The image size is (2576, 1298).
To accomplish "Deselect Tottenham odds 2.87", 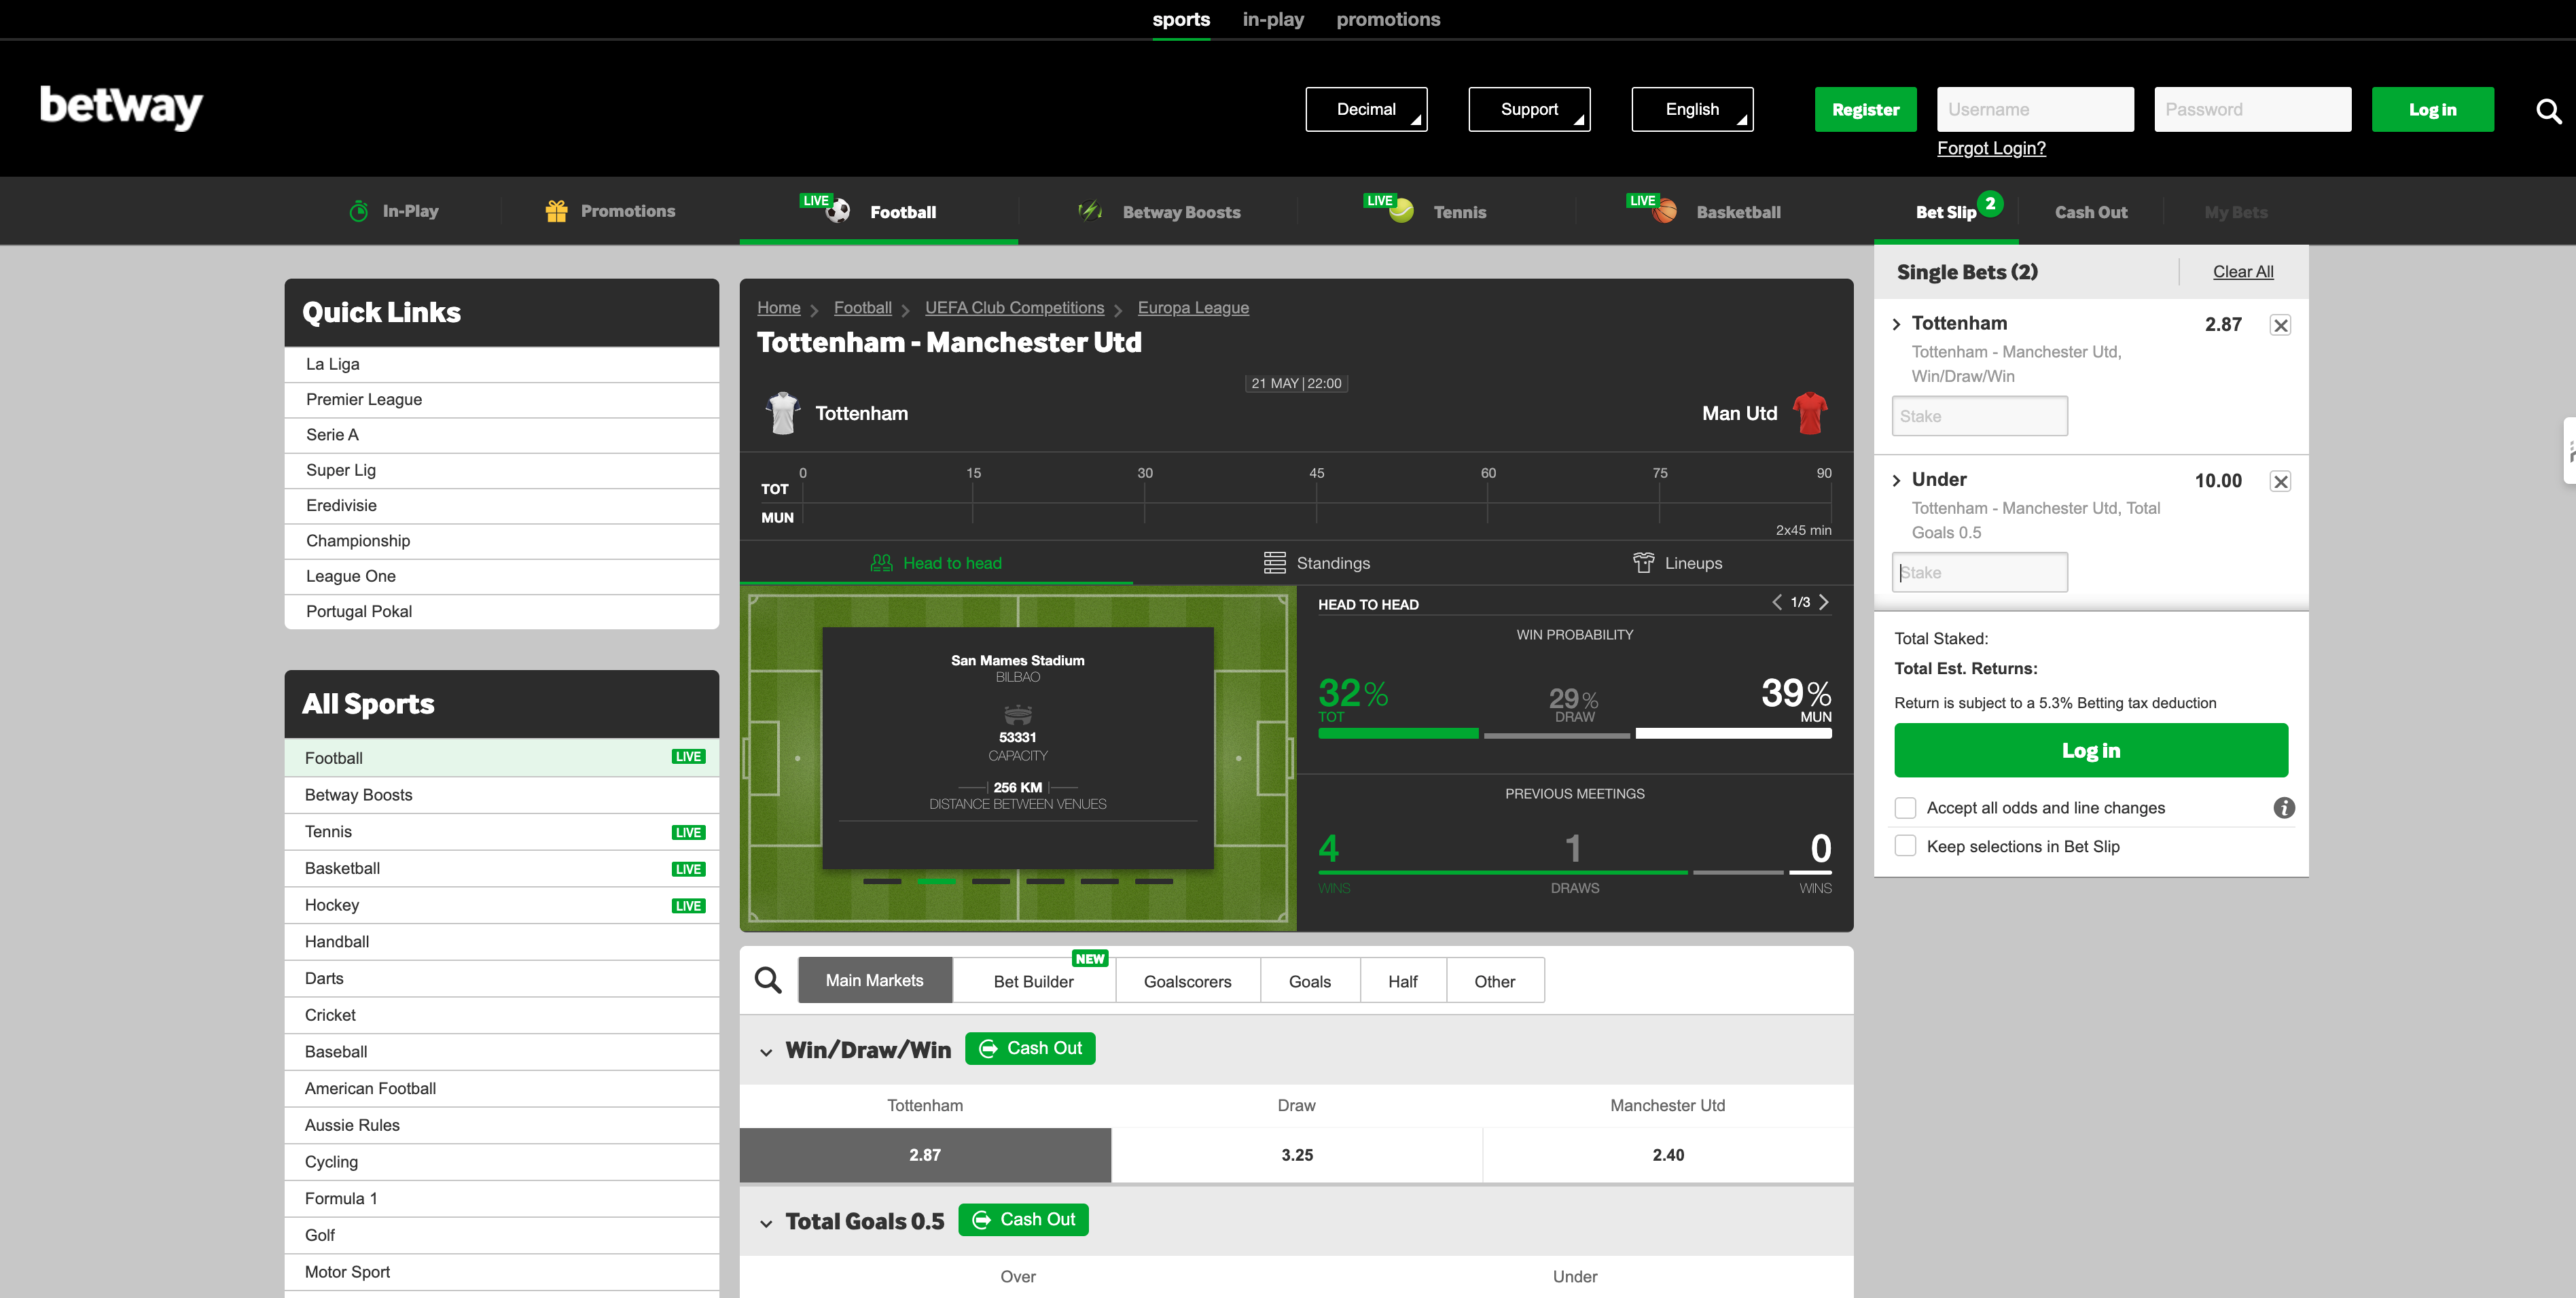I will (925, 1155).
